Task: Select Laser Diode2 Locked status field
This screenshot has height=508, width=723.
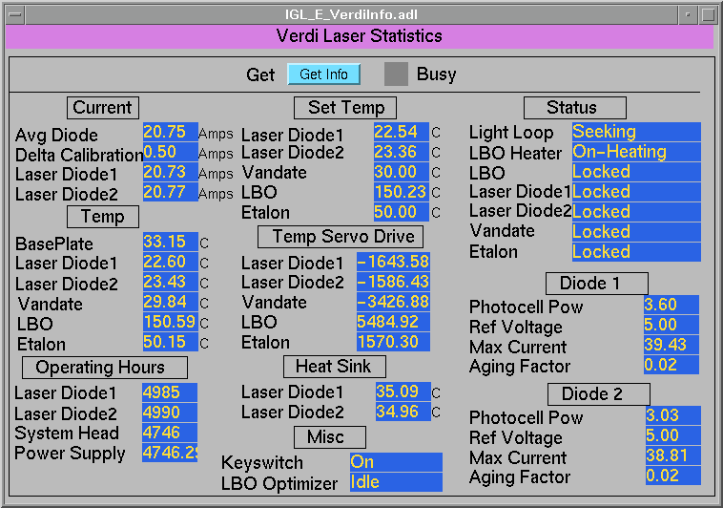Action: 636,212
